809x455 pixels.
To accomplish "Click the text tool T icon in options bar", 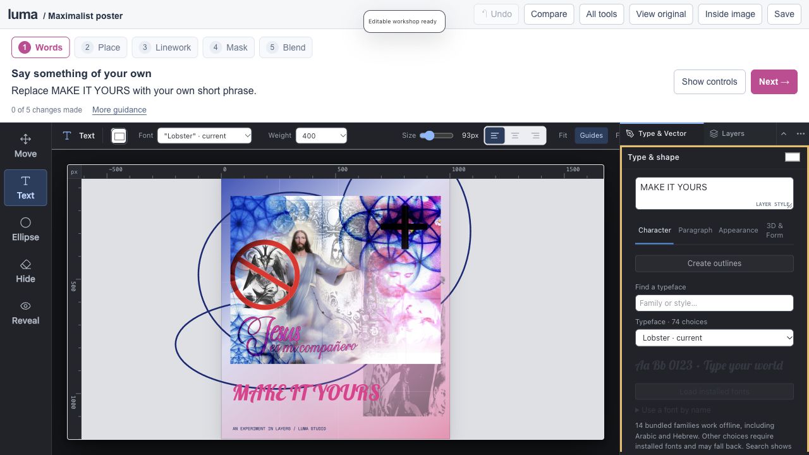I will 67,135.
